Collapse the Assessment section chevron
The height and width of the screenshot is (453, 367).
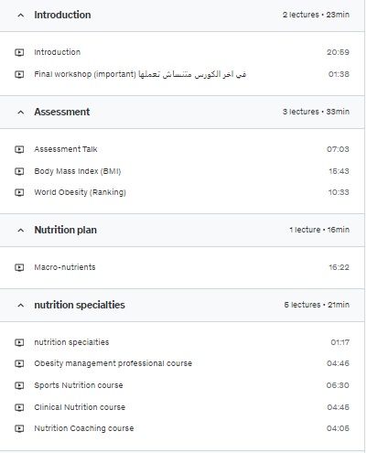(21, 113)
